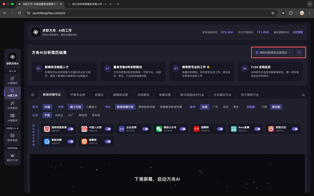Viewport: 314px width, 196px height.
Task: Switch to the 电商运营 tab
Action: coord(165,95)
